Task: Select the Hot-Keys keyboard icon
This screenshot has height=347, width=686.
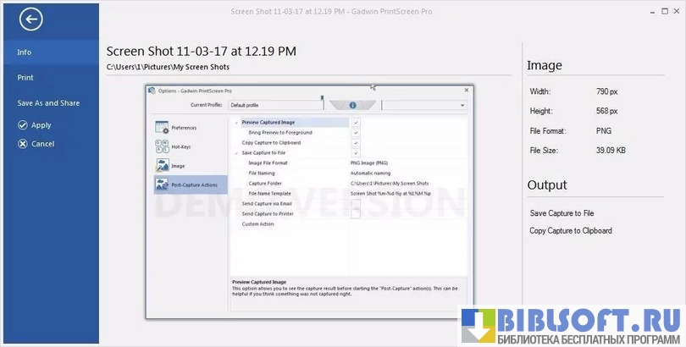Action: [x=162, y=146]
